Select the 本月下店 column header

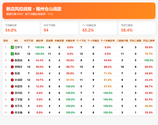(29, 41)
